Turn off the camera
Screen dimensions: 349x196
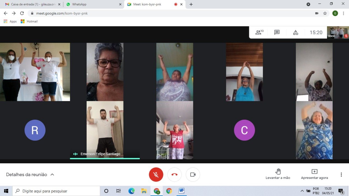193,174
